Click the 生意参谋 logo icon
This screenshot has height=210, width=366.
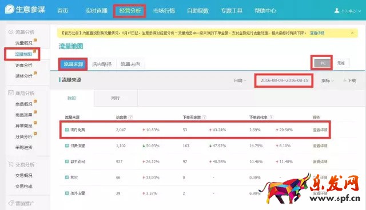(10, 9)
